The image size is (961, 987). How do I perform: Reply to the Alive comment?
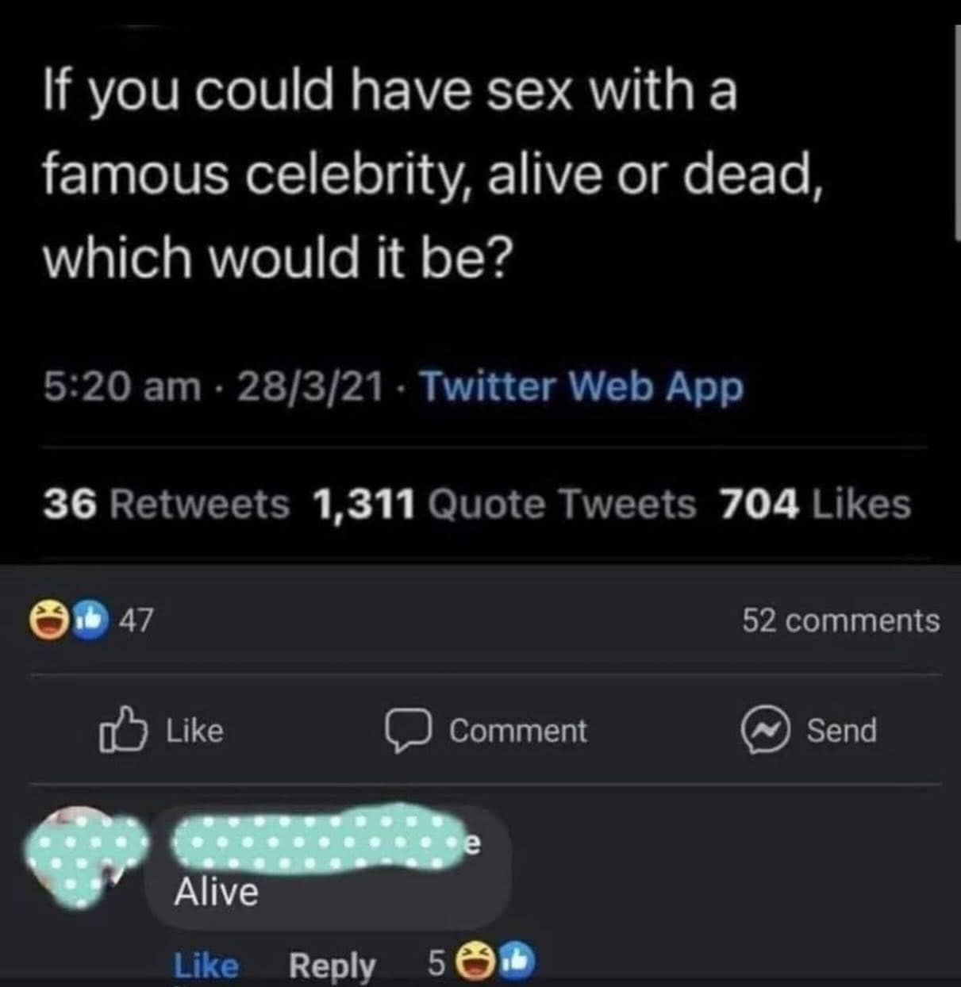[332, 966]
